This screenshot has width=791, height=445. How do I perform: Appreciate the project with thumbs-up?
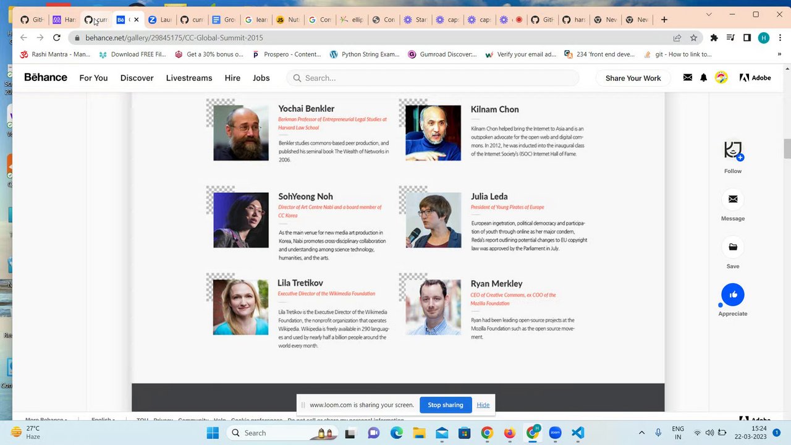click(733, 294)
